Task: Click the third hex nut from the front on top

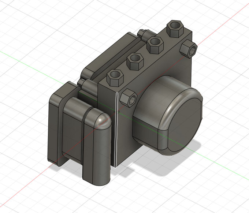Action: 155,45
